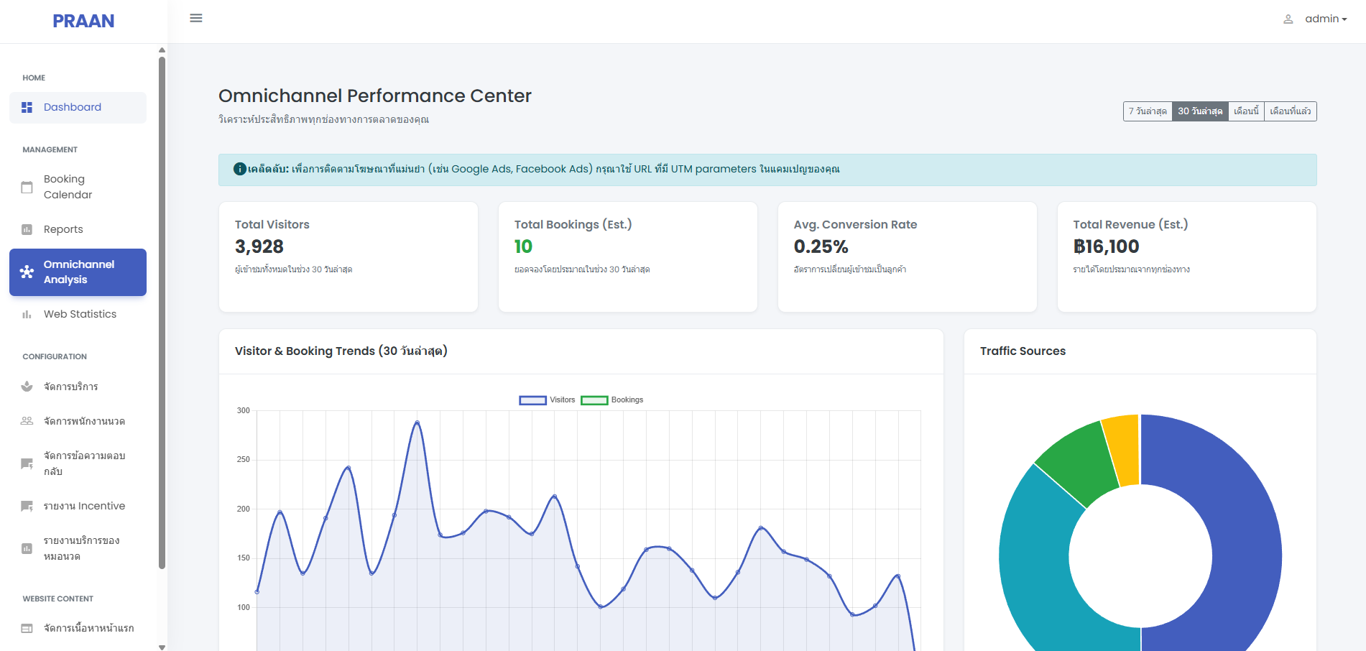Open the Reports section
This screenshot has width=1366, height=651.
pos(78,229)
